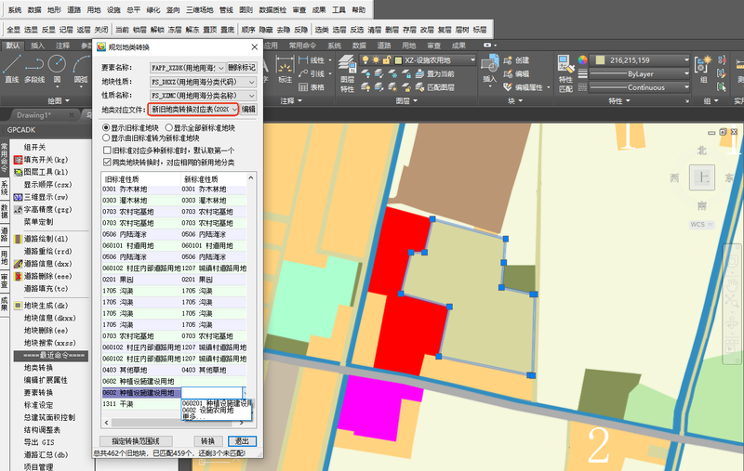This screenshot has width=744, height=471.
Task: Select the 显示由旧标准转为新标准地块 radio button
Action: [x=106, y=137]
